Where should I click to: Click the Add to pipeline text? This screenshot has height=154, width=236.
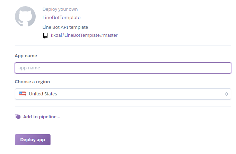42,117
